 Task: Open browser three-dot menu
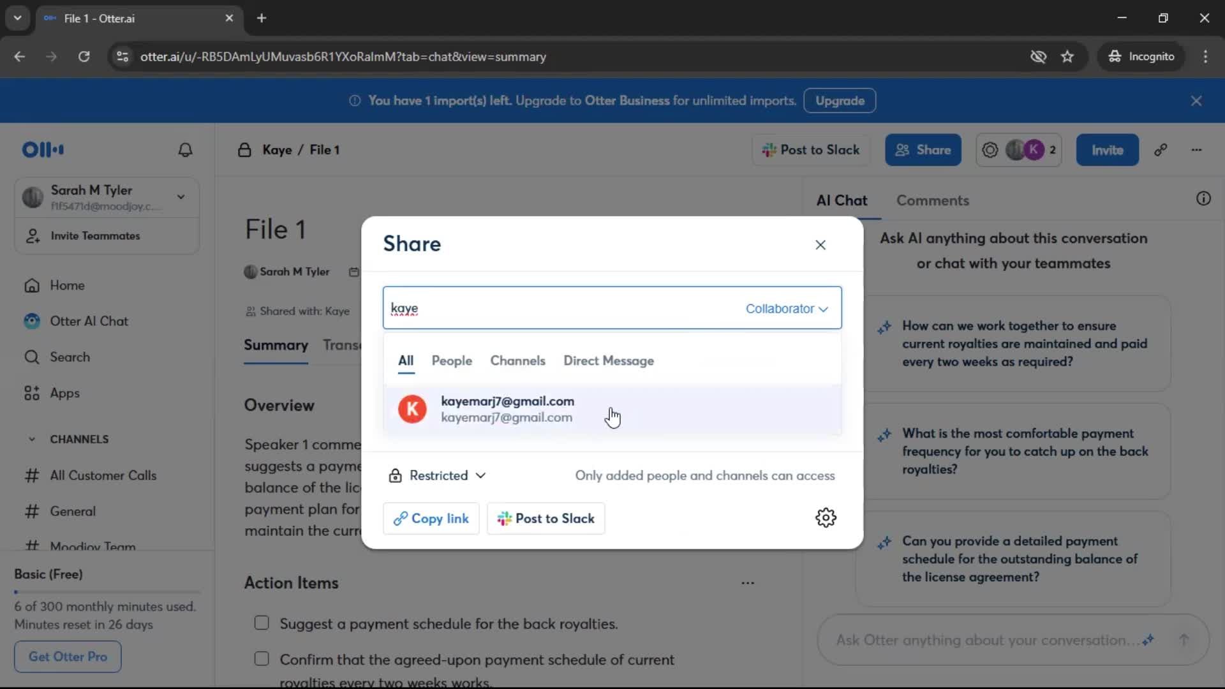1205,57
